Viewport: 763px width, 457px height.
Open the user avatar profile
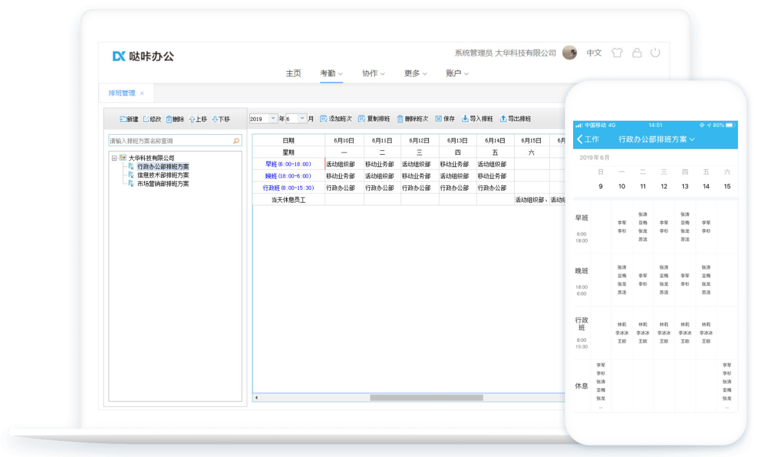[x=570, y=53]
